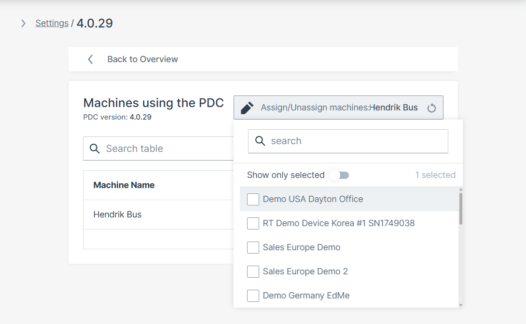
Task: Click the dropdown list scrollbar thumb
Action: [x=460, y=208]
